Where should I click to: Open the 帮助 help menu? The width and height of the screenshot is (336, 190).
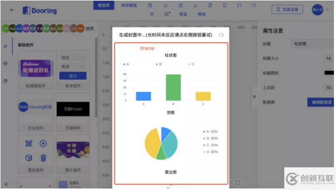pos(202,14)
